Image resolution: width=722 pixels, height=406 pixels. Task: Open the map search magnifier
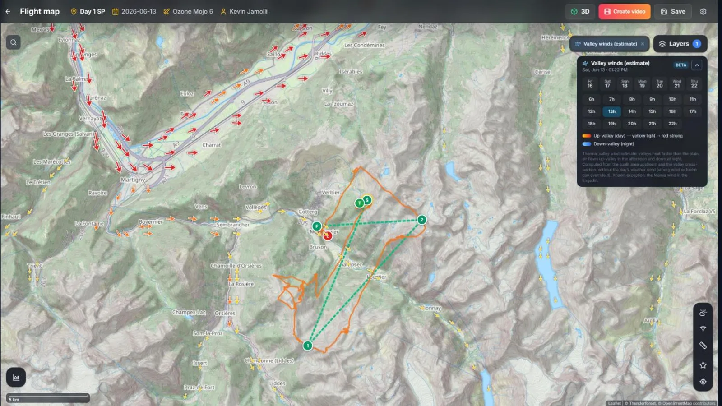[x=14, y=42]
